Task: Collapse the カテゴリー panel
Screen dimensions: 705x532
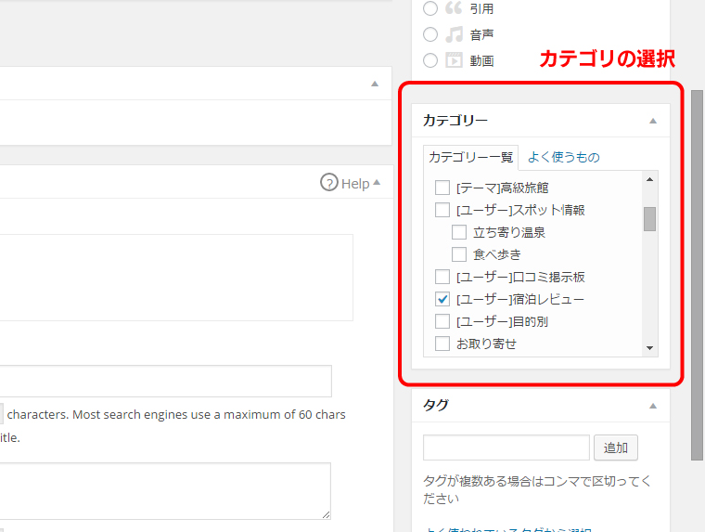Action: coord(652,121)
